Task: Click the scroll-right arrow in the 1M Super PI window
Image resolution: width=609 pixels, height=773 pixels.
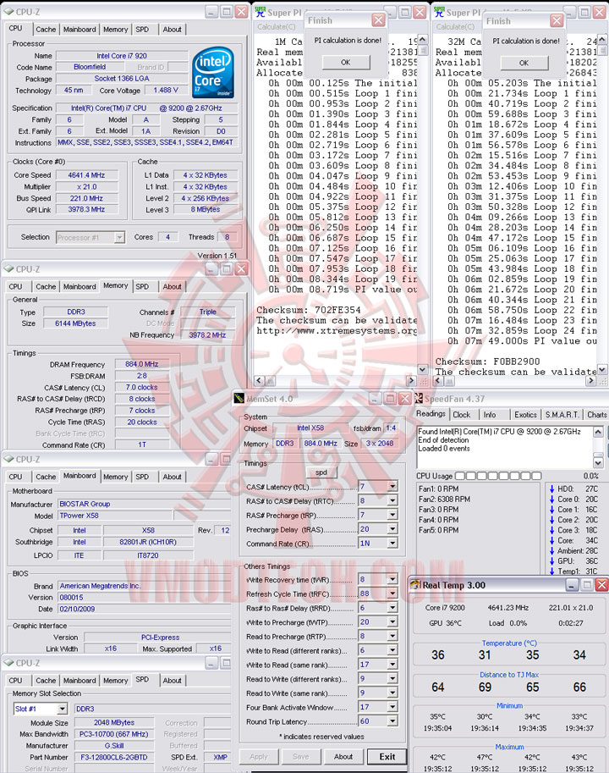Action: [x=412, y=381]
